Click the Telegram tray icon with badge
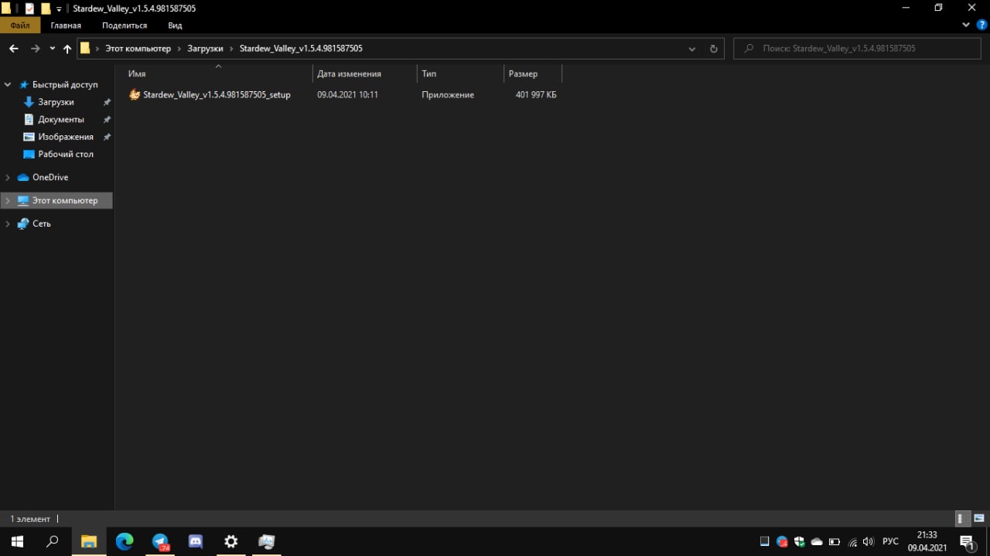 pos(782,542)
